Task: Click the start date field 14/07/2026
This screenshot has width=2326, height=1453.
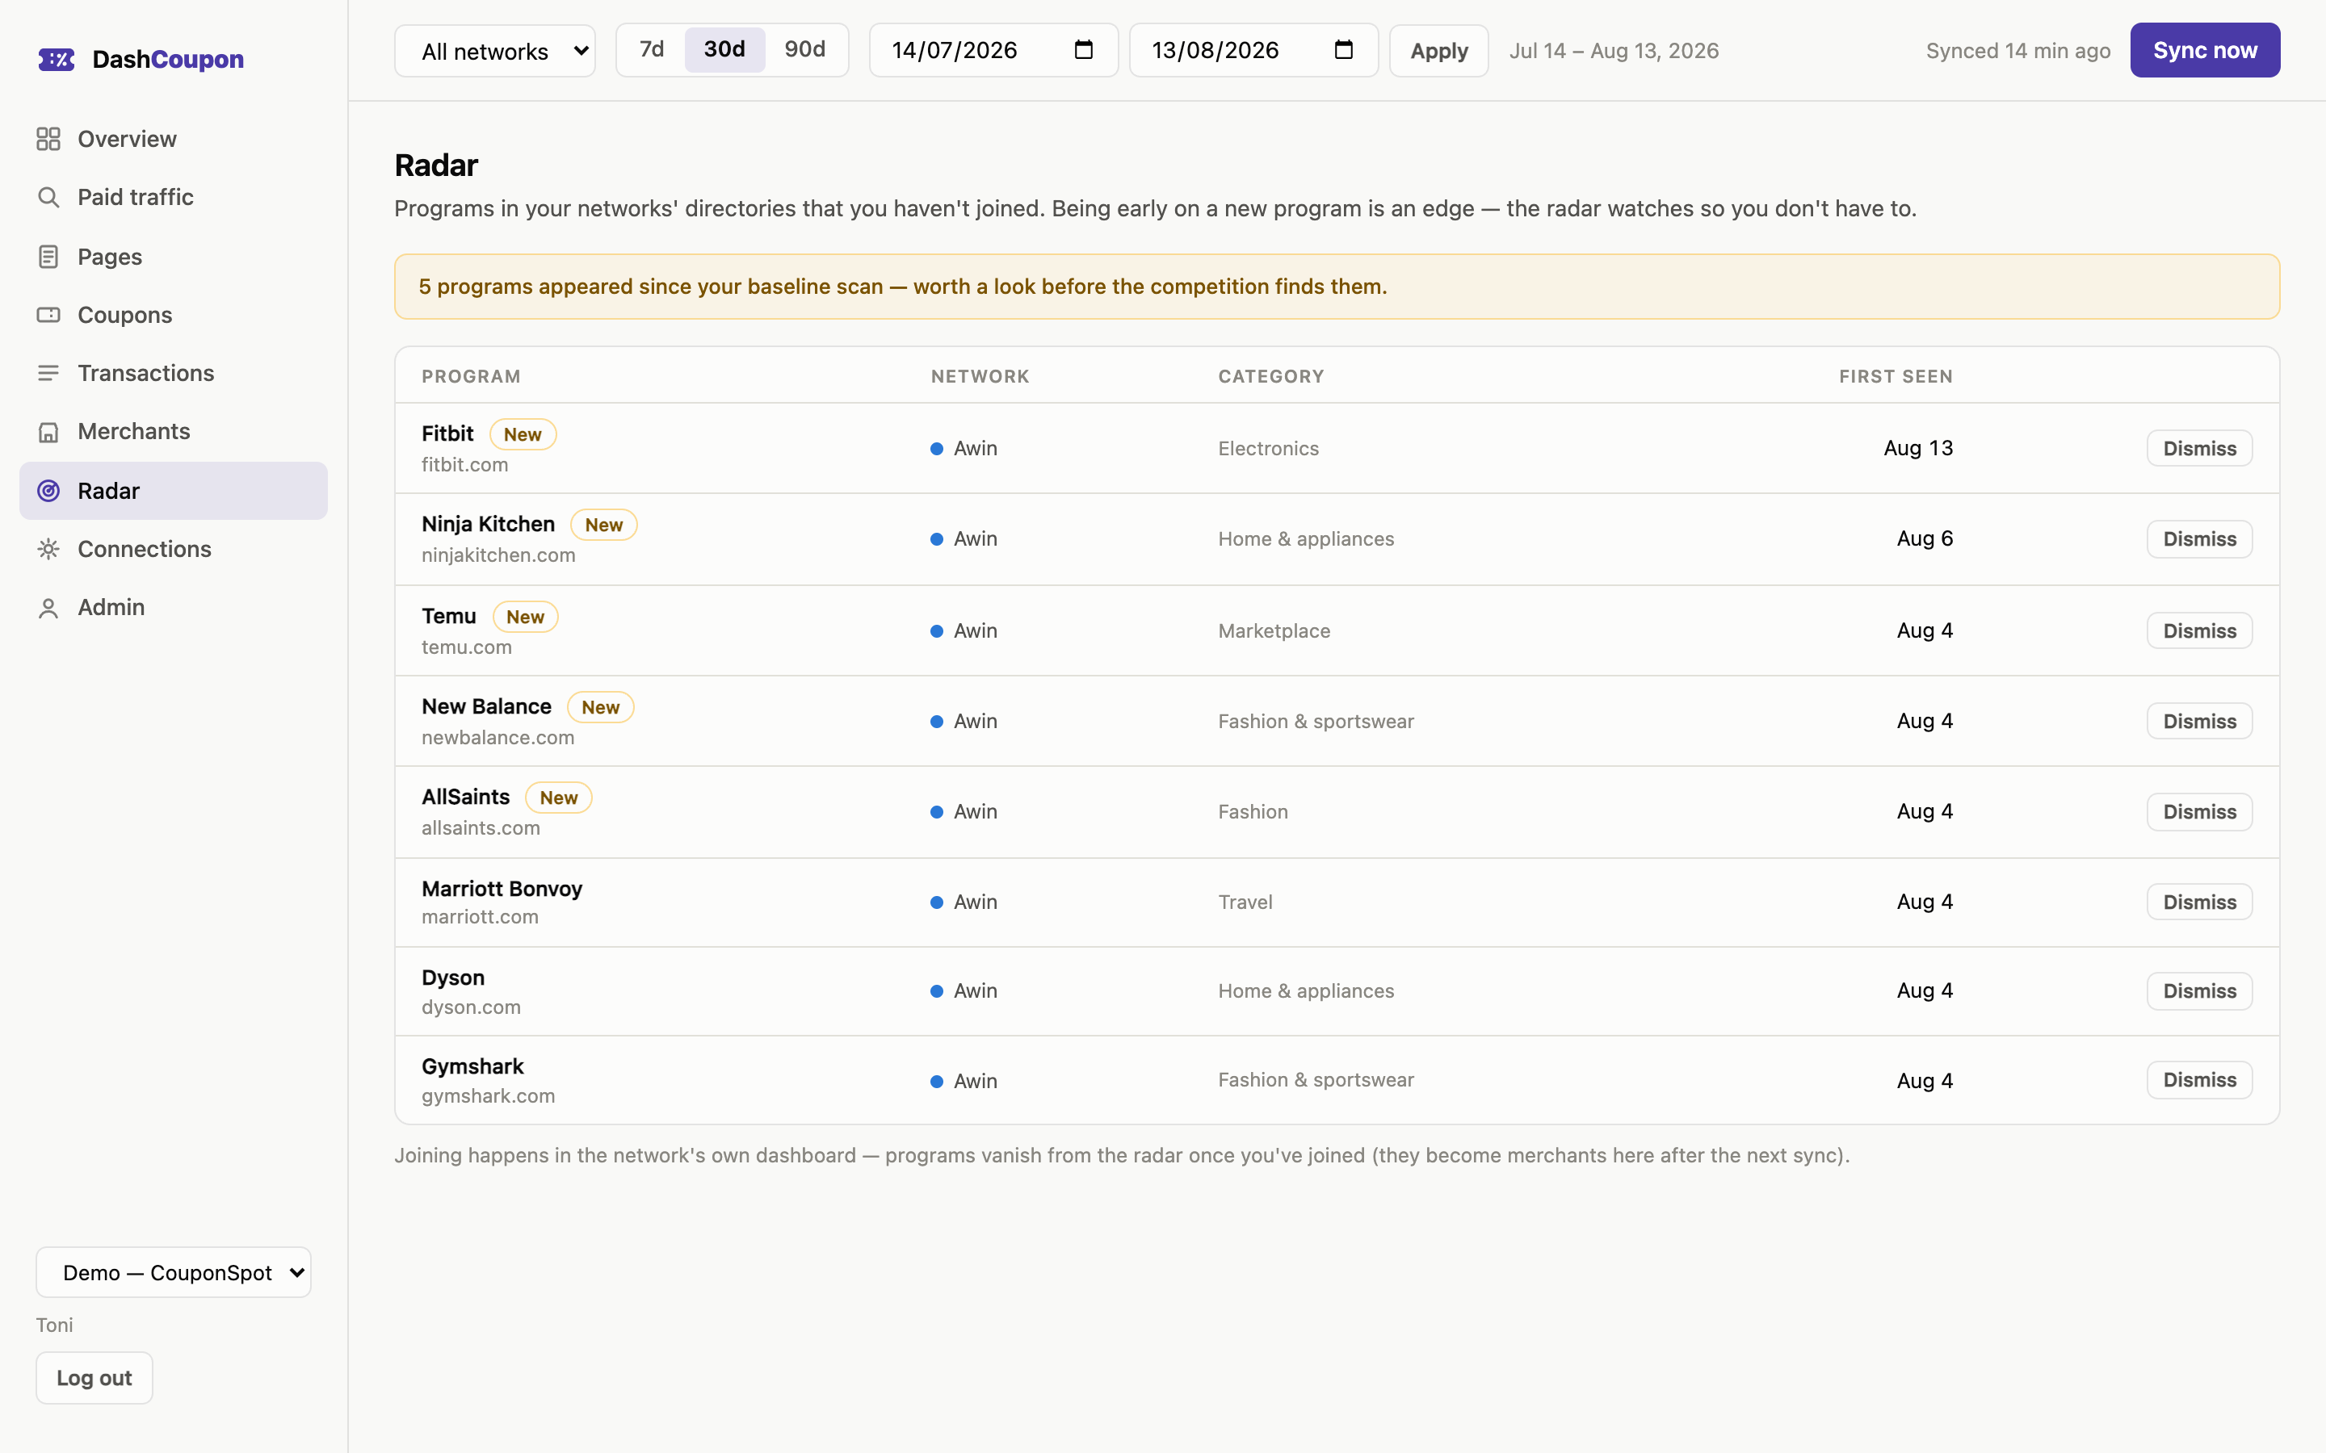Action: point(994,50)
